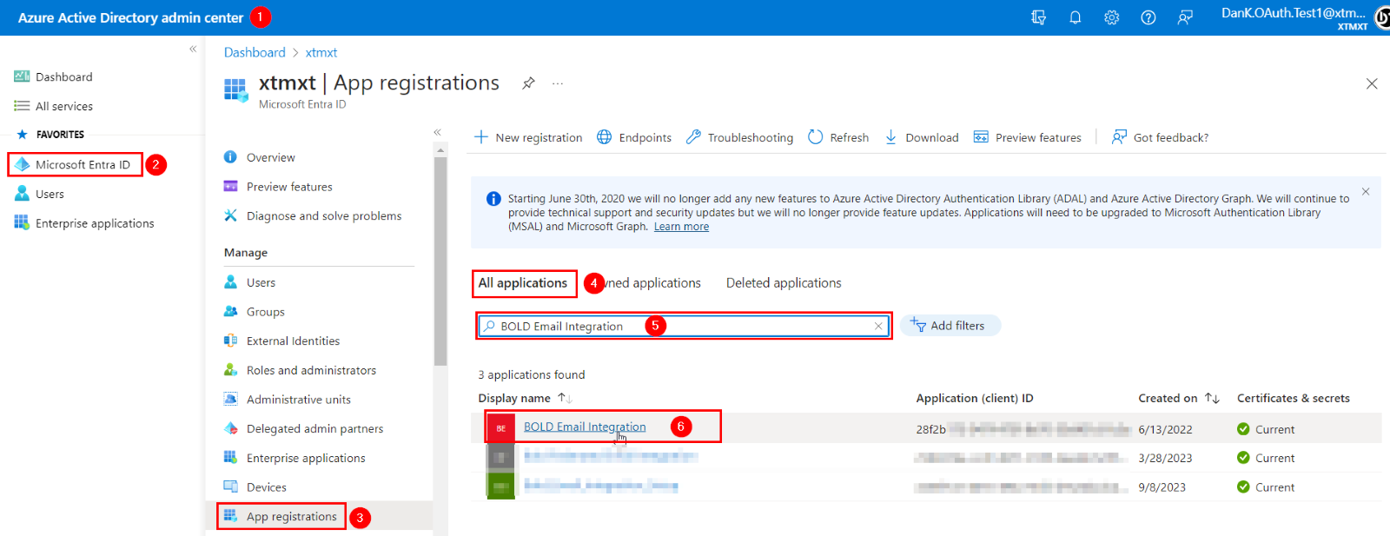Close the App registrations blade
This screenshot has width=1390, height=536.
click(x=1372, y=83)
